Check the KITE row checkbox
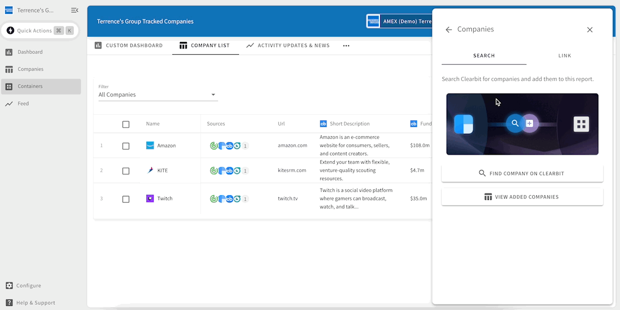620x310 pixels. 126,171
